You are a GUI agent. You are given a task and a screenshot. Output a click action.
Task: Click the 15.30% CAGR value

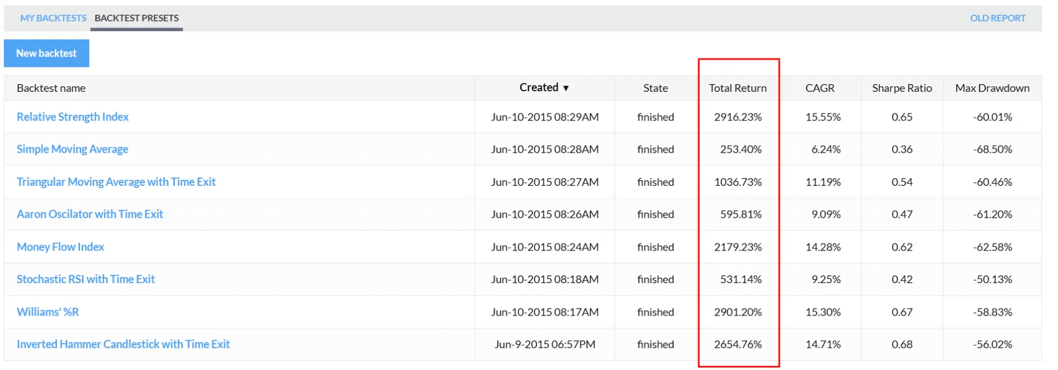pos(823,312)
